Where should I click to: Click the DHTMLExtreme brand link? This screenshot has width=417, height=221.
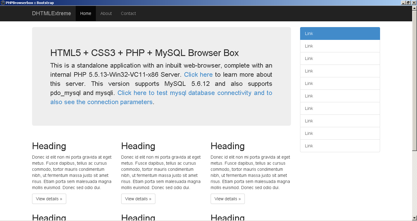click(x=52, y=13)
